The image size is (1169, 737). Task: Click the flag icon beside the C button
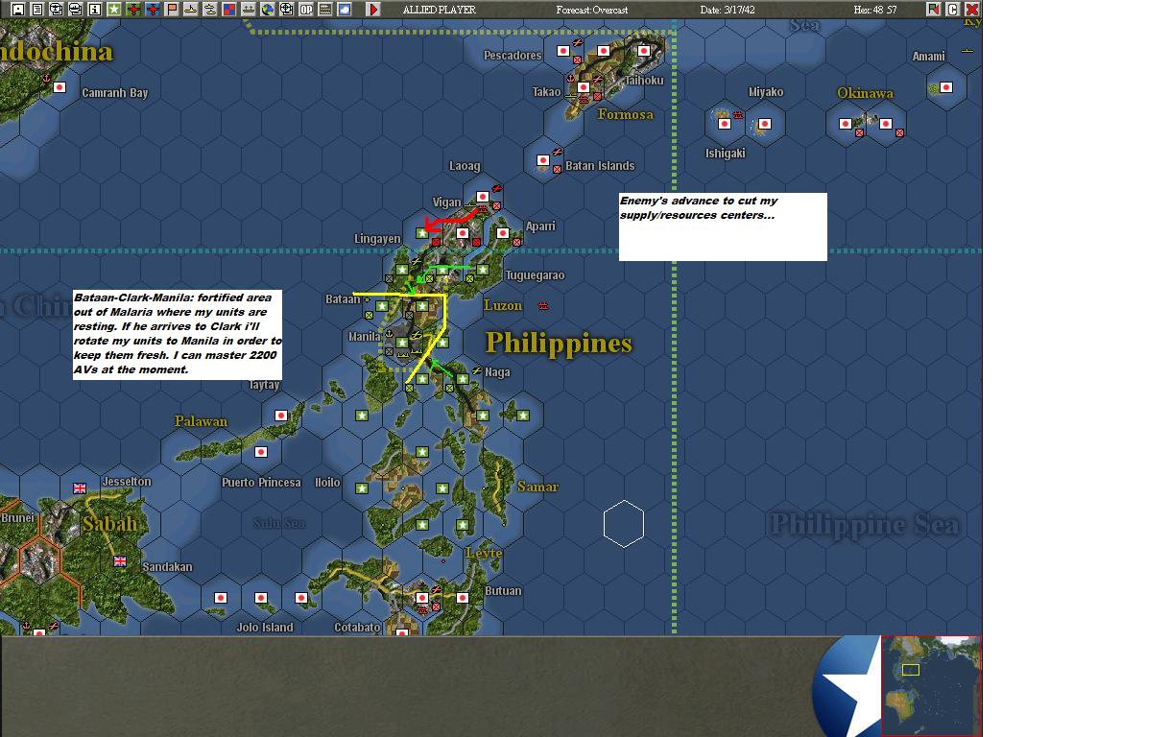(x=934, y=9)
